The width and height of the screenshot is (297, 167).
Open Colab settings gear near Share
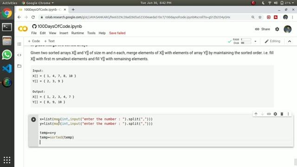pyautogui.click(x=277, y=29)
